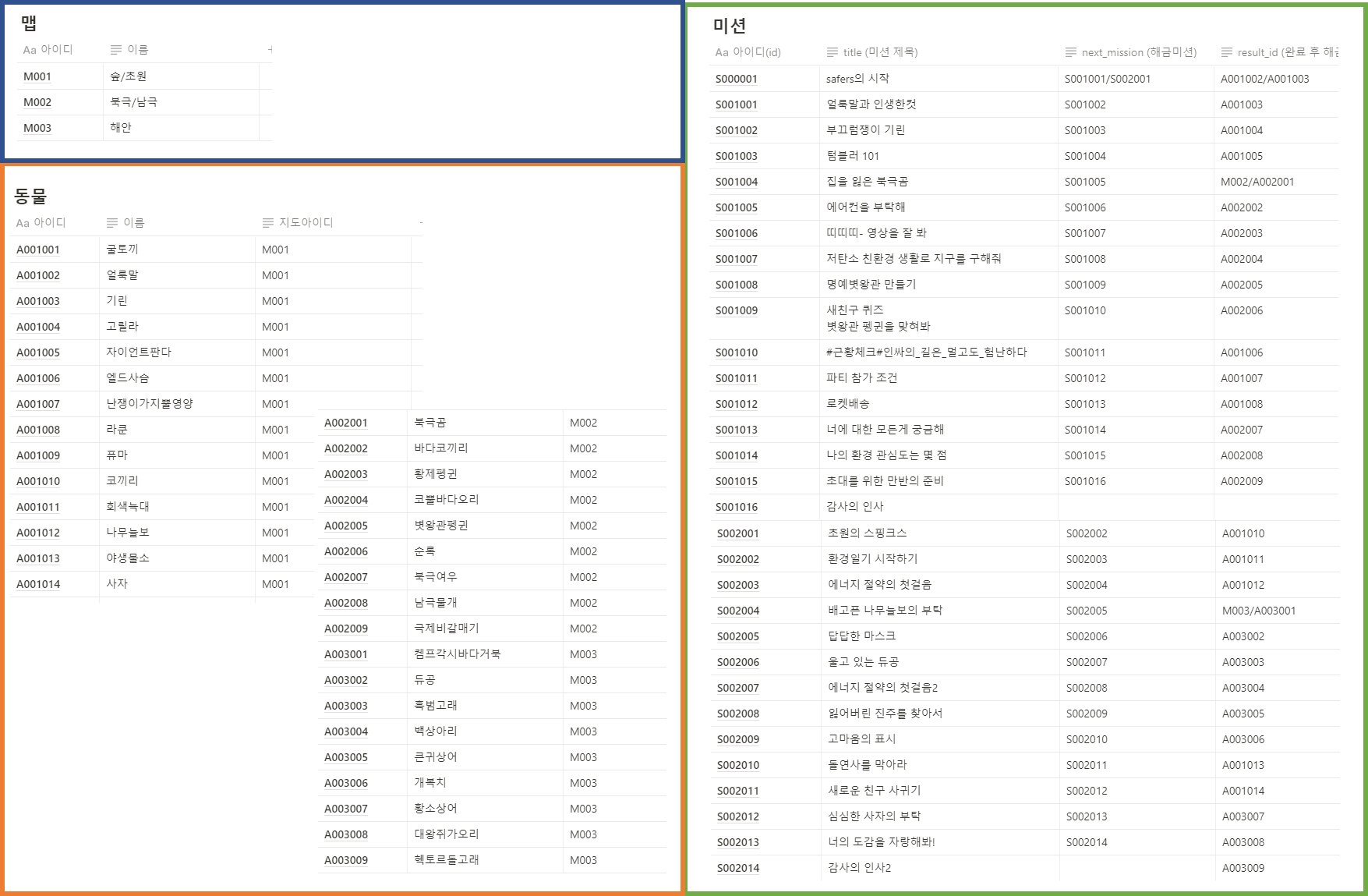Image resolution: width=1368 pixels, height=896 pixels.
Task: Select the 돌연사를 막아라 title cell
Action: point(940,765)
